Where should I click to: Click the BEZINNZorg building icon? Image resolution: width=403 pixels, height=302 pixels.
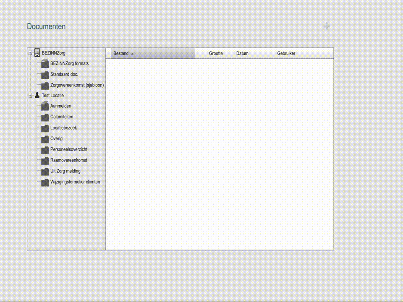pos(37,53)
